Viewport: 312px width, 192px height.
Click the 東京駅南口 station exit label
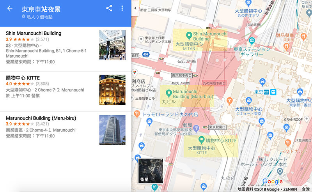217,127
